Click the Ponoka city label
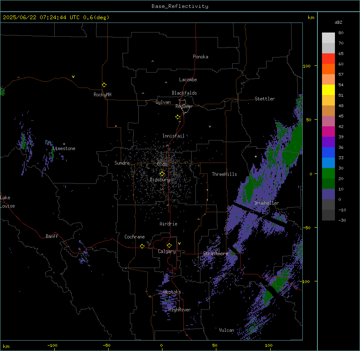The width and height of the screenshot is (360, 351). click(x=200, y=57)
